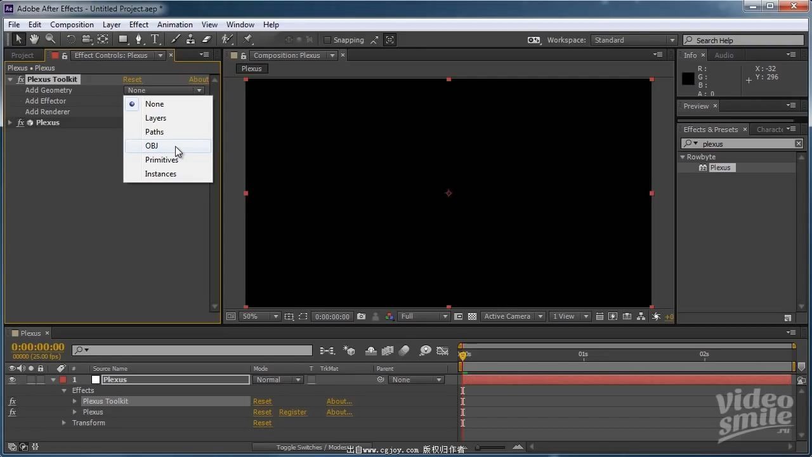The width and height of the screenshot is (812, 457).
Task: Click the Motion Blur enable icon in timeline
Action: click(404, 350)
